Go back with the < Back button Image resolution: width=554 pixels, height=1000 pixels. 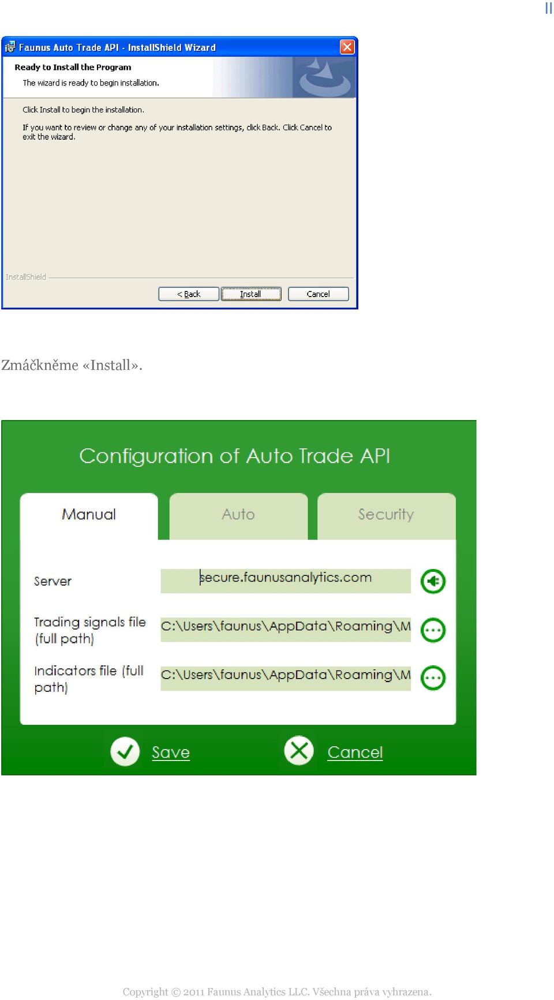pos(189,294)
